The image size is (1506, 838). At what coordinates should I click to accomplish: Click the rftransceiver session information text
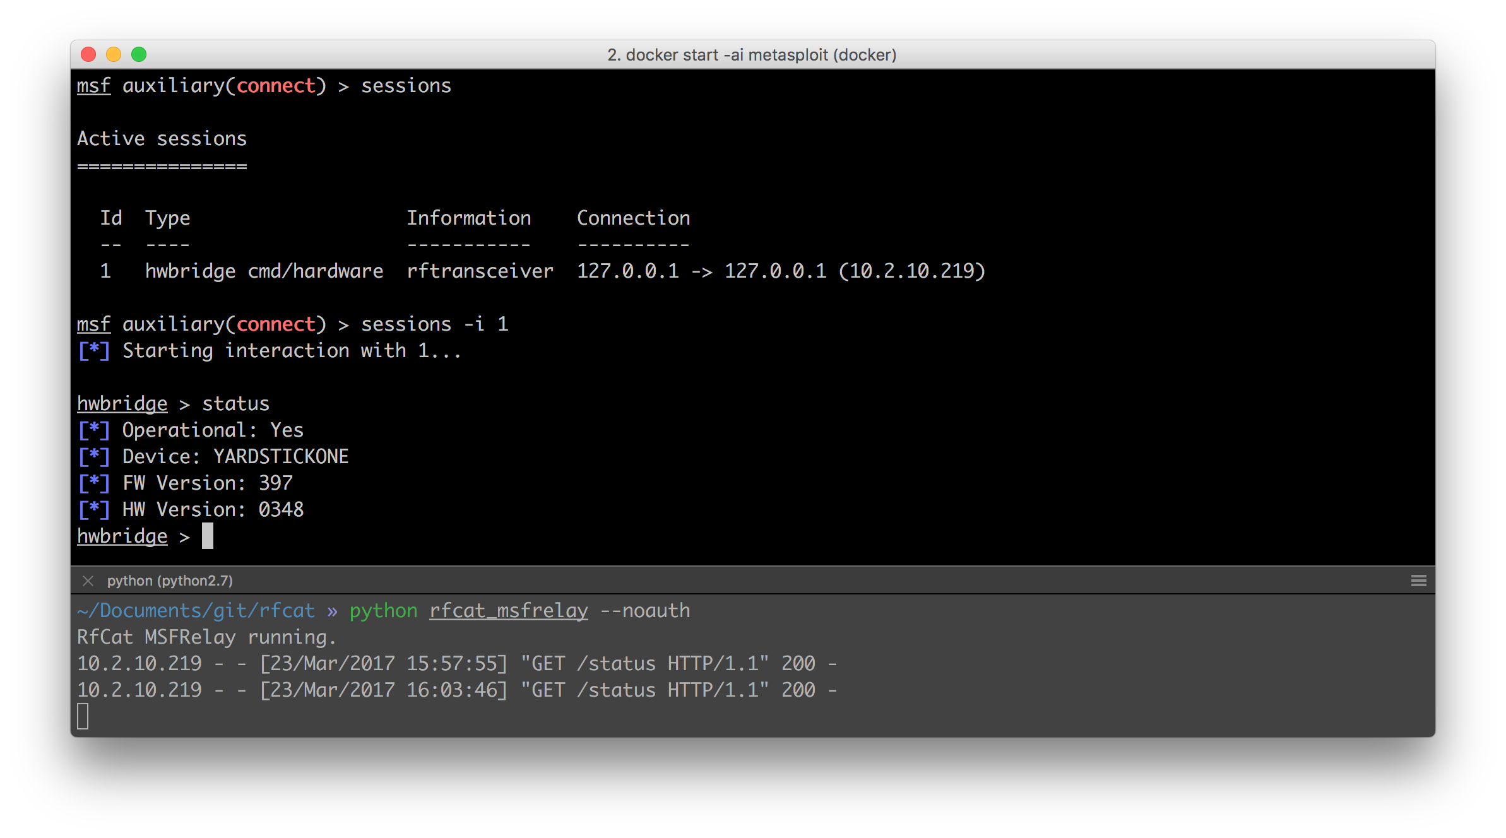click(480, 271)
